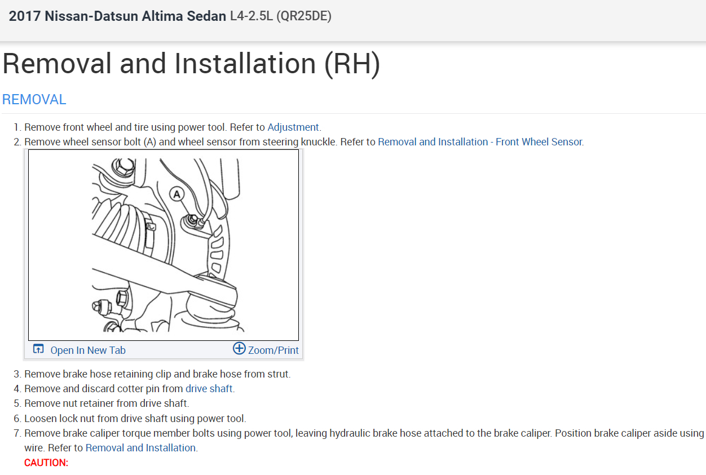Click the blue REMOVAL section heading
This screenshot has width=706, height=475.
[34, 100]
